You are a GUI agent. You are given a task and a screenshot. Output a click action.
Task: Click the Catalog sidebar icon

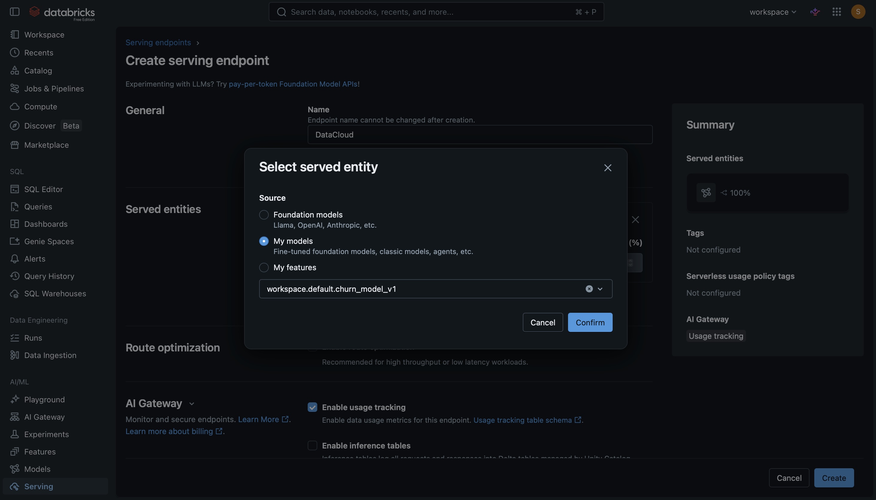point(14,70)
